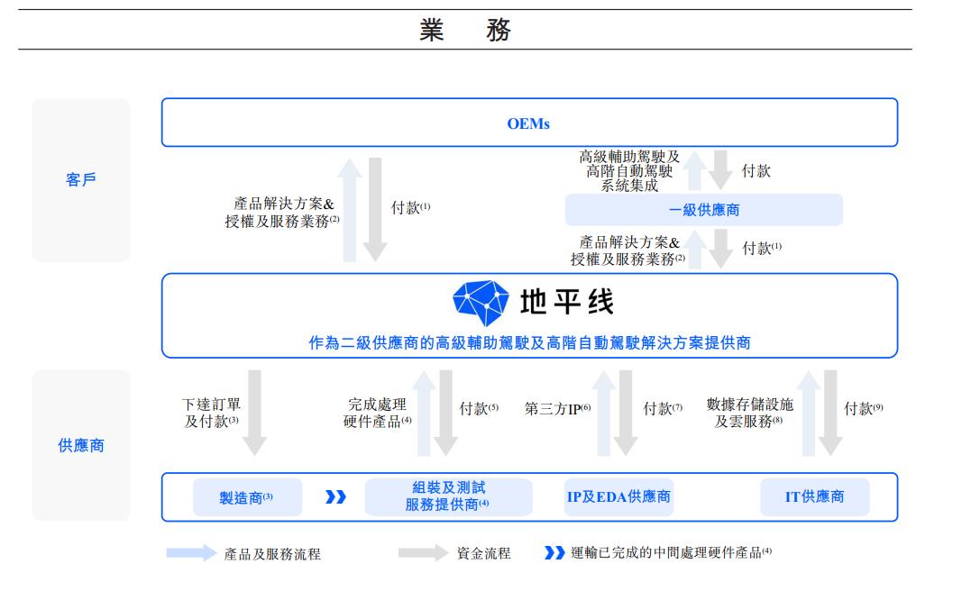Image resolution: width=953 pixels, height=591 pixels.
Task: Click the double chevron icon in the legend
Action: click(x=554, y=553)
